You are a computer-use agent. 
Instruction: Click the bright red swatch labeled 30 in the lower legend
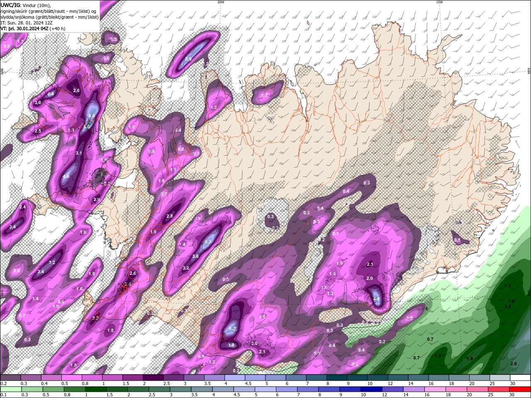[520, 389]
